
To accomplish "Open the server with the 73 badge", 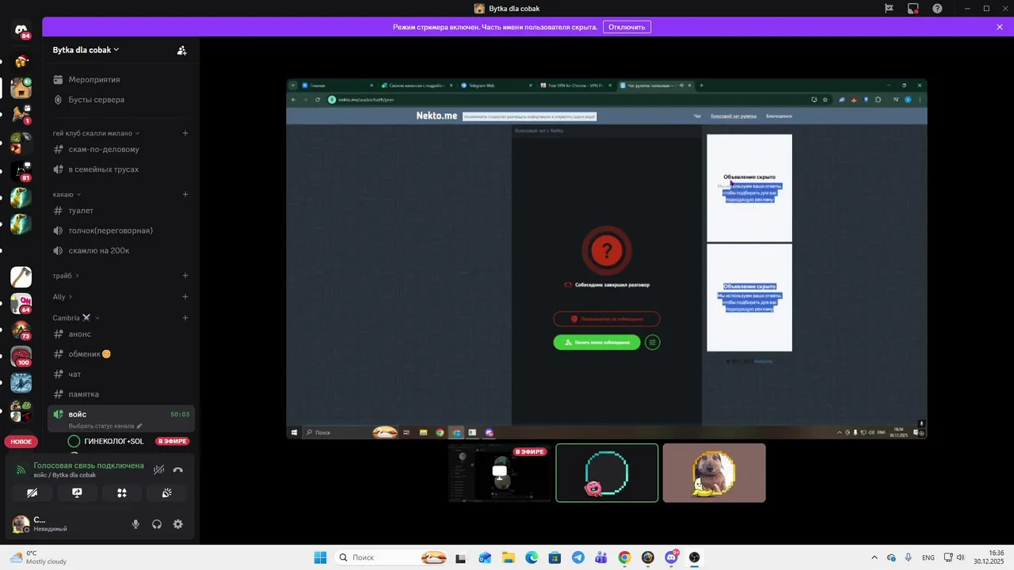I will pyautogui.click(x=21, y=329).
